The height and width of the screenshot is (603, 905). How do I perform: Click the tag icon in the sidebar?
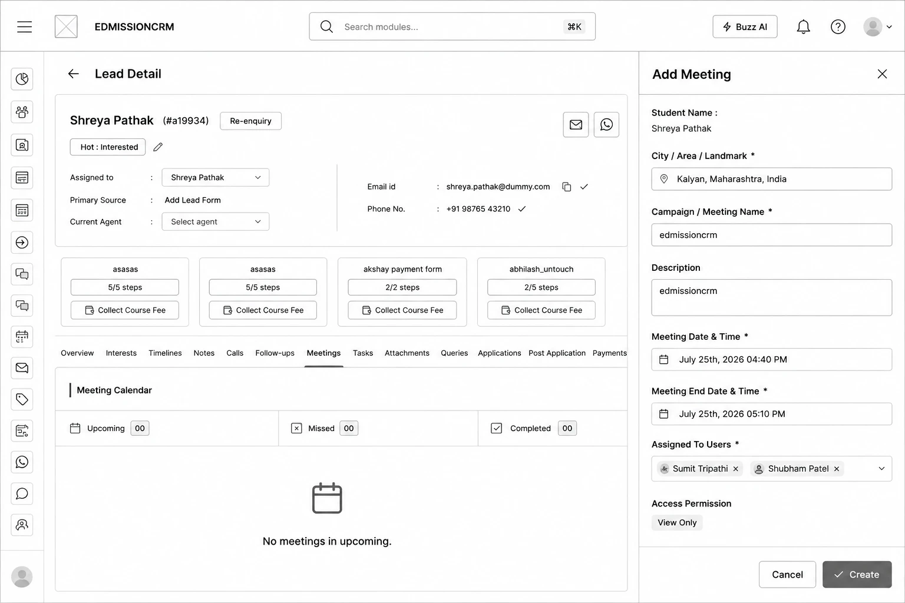[x=22, y=399]
